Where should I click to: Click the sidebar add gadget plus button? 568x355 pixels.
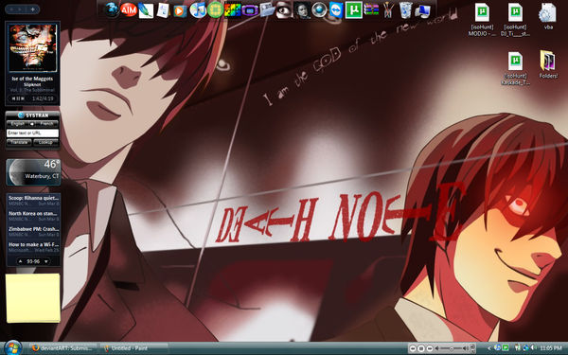coord(32,9)
